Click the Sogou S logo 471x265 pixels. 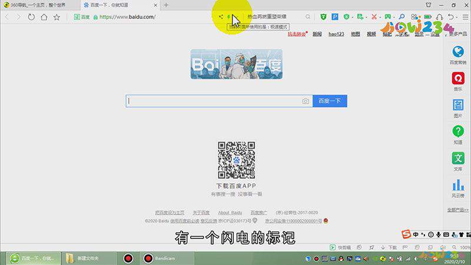(x=406, y=234)
